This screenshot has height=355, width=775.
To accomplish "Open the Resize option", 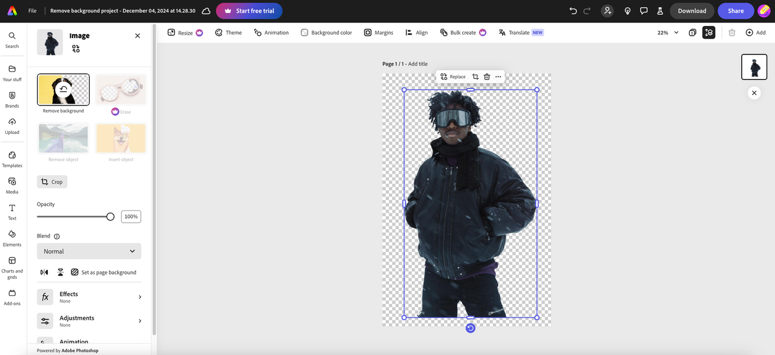I will pyautogui.click(x=185, y=33).
